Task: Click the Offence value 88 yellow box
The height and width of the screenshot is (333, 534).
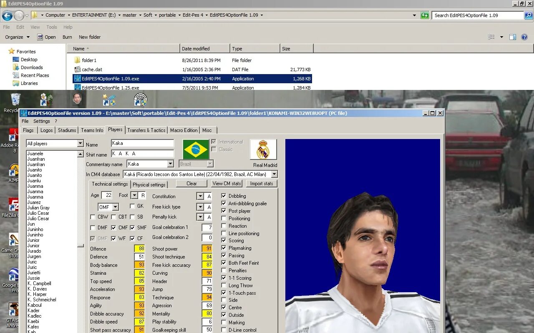Action: 139,249
